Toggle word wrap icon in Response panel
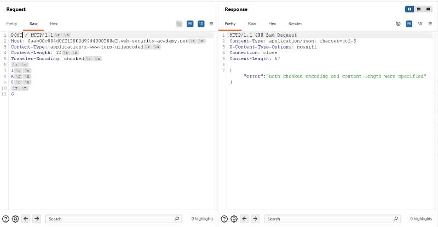Viewport: 438px width, 227px height. pyautogui.click(x=409, y=23)
